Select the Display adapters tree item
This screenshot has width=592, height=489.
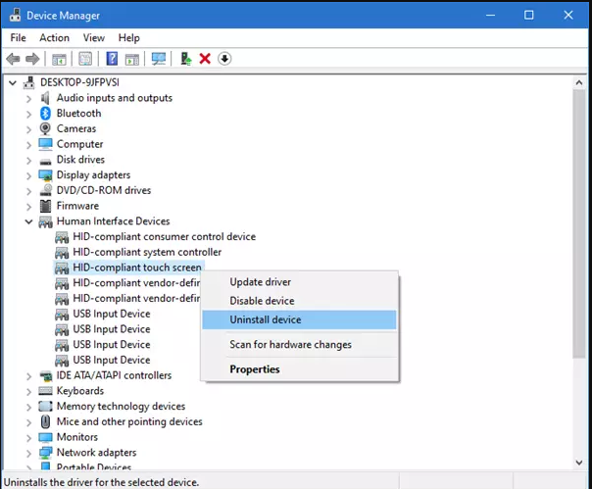click(x=93, y=175)
